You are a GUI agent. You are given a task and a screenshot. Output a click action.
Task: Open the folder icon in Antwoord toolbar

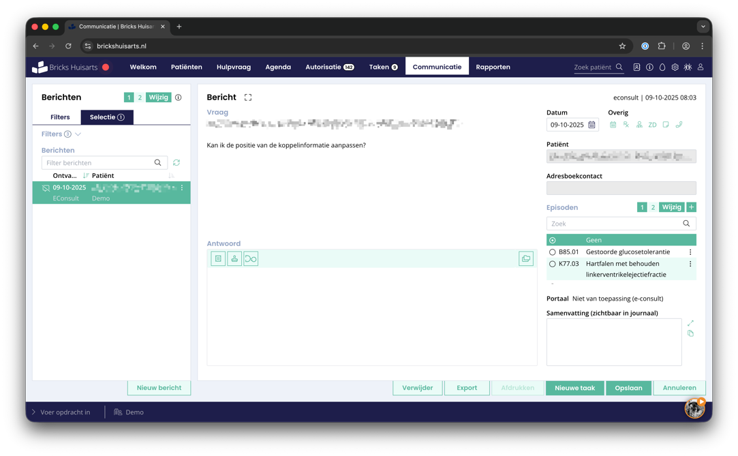525,259
